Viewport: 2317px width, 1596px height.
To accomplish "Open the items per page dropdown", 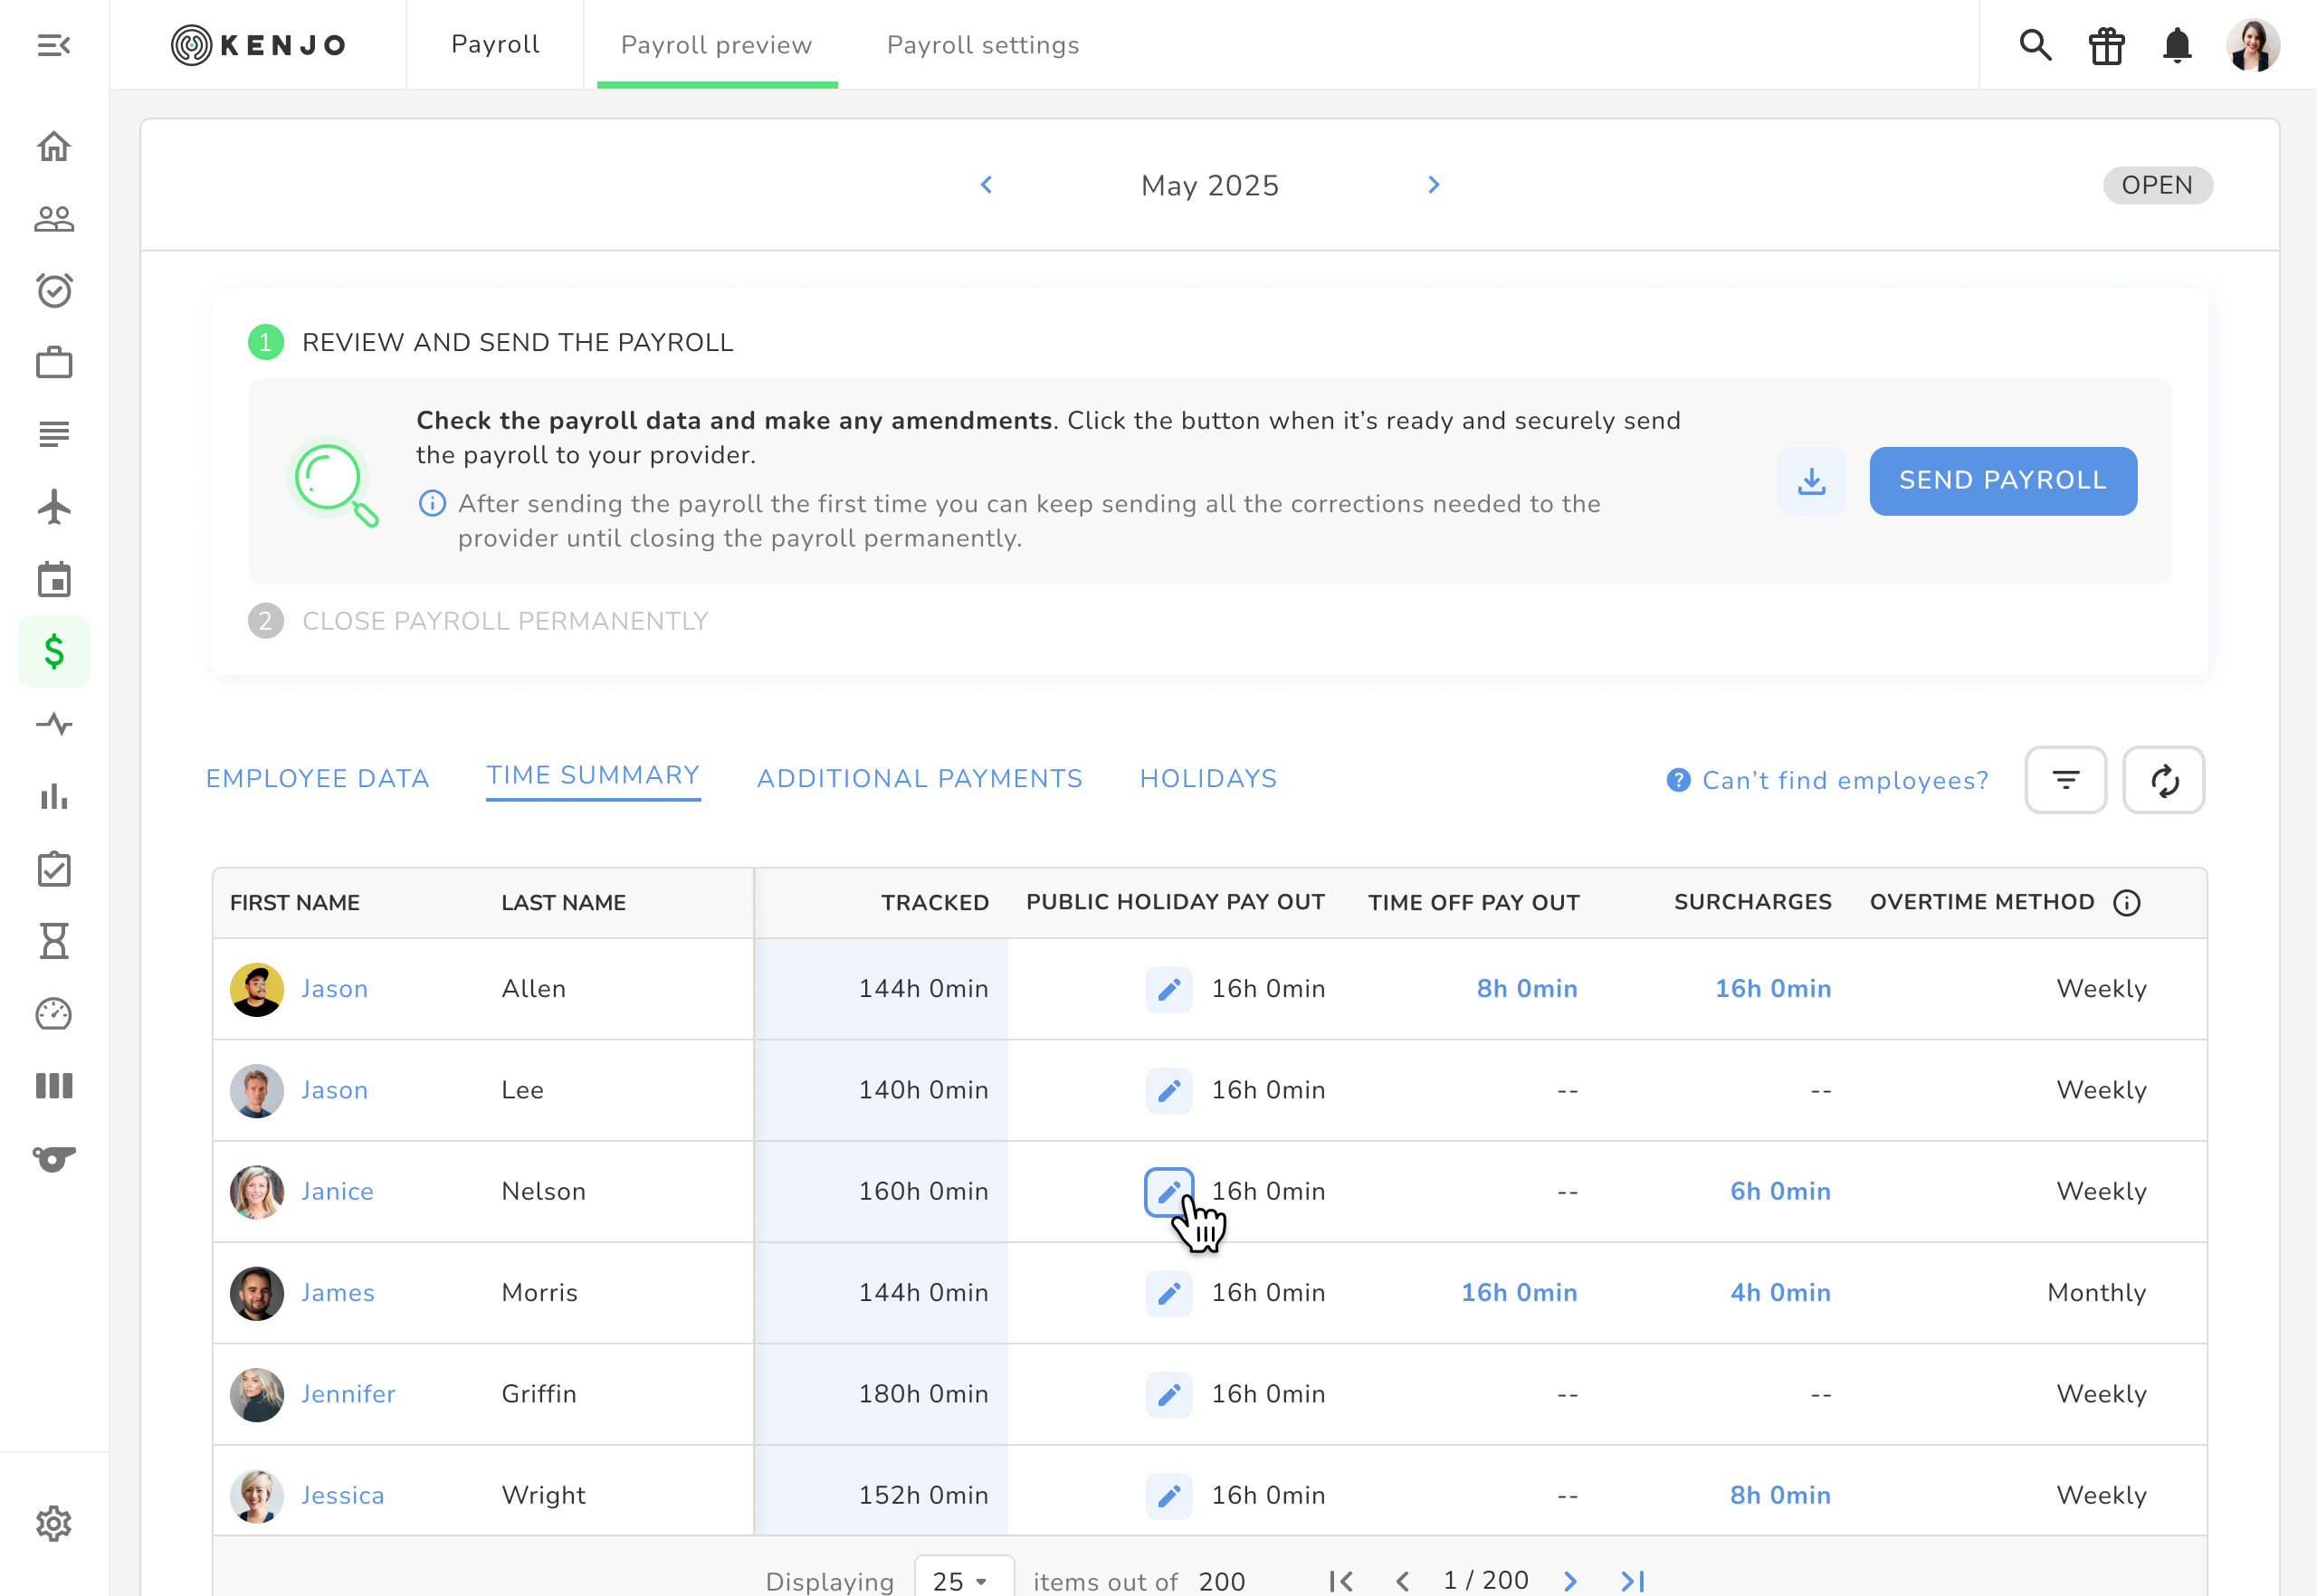I will pyautogui.click(x=962, y=1580).
